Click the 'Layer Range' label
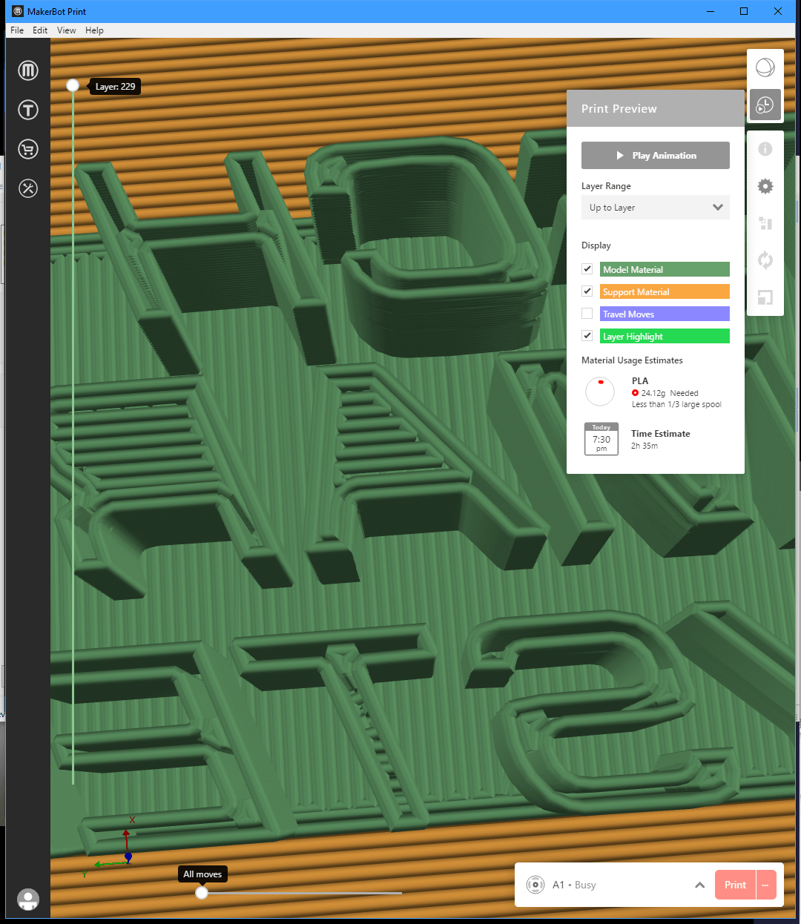The image size is (801, 924). (606, 186)
